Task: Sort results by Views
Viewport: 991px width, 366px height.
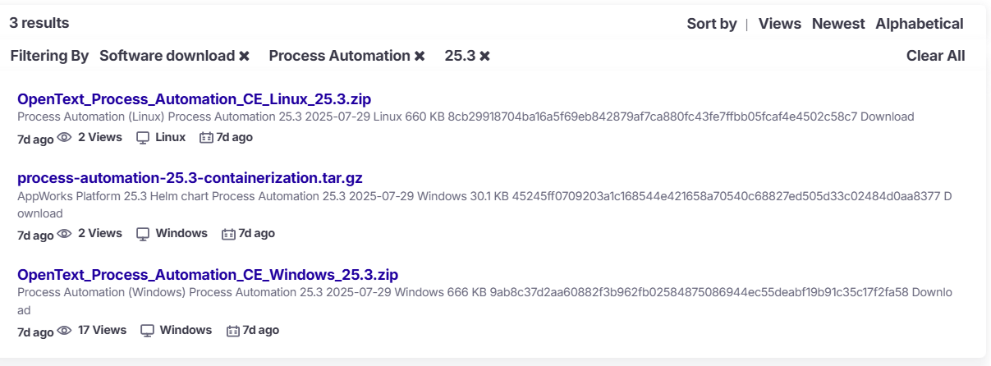Action: pyautogui.click(x=779, y=24)
